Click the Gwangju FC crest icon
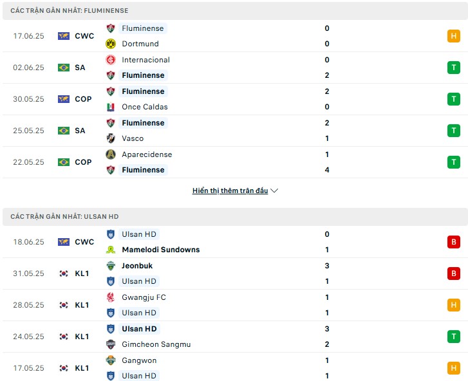The height and width of the screenshot is (381, 468). pos(111,297)
